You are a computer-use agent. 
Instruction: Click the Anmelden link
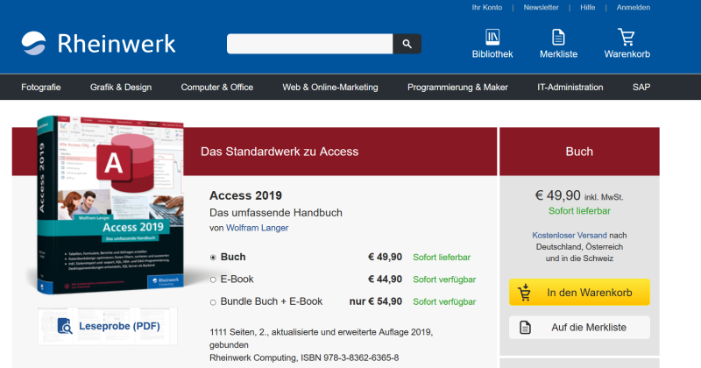pos(633,7)
